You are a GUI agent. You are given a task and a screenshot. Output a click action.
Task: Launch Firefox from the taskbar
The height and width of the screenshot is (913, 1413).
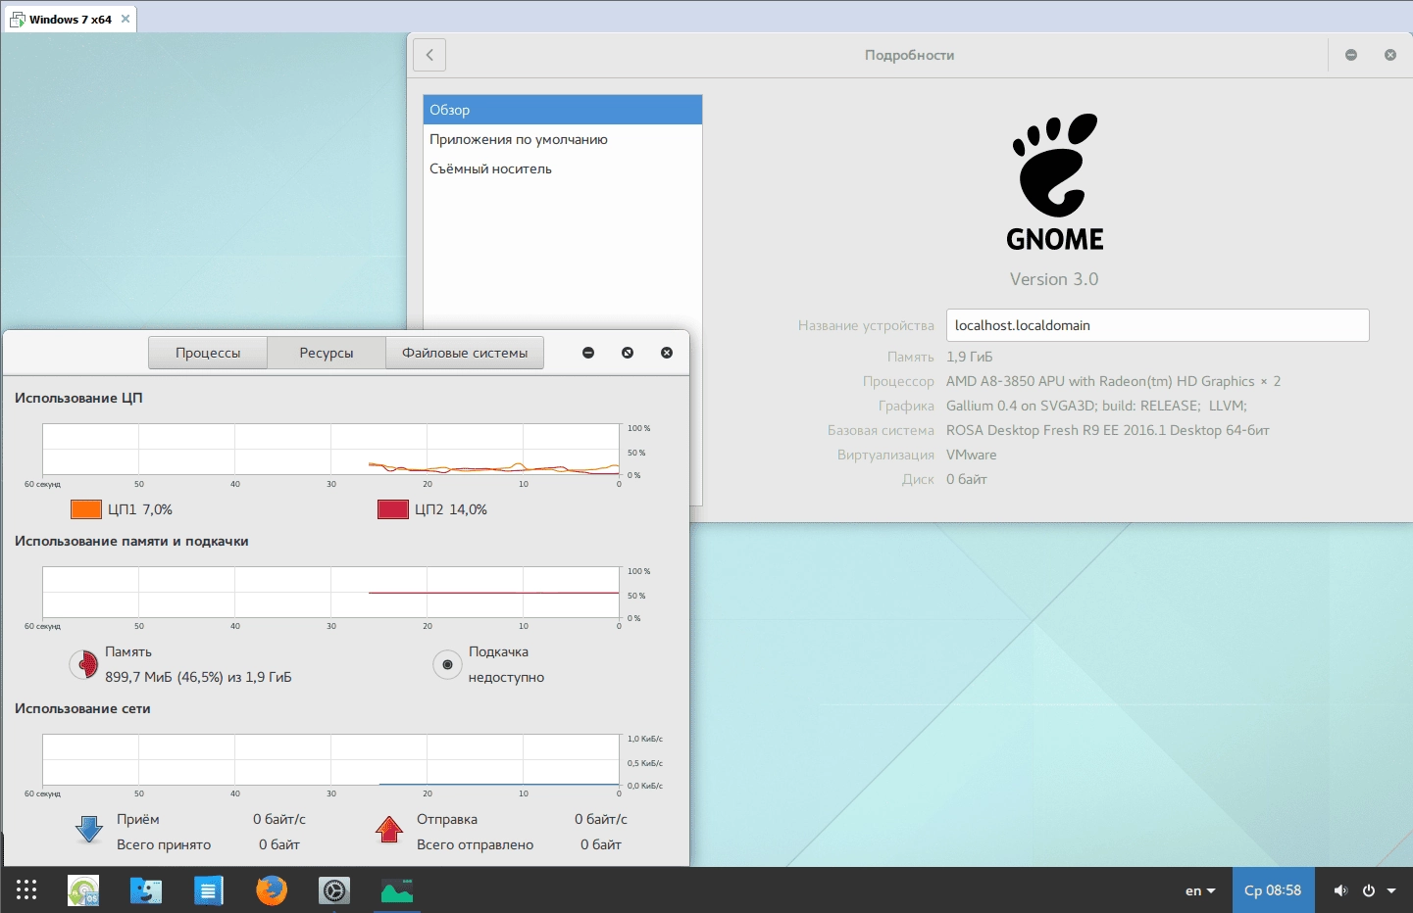coord(272,890)
